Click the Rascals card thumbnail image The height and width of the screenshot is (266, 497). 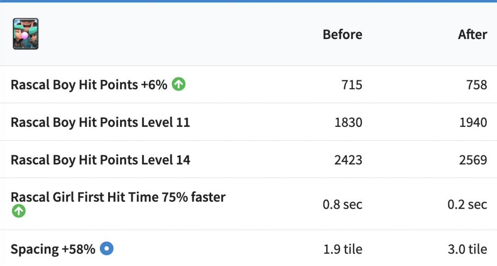pos(26,34)
